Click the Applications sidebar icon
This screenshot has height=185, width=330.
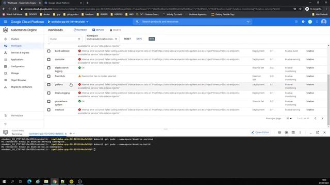pyautogui.click(x=6, y=60)
